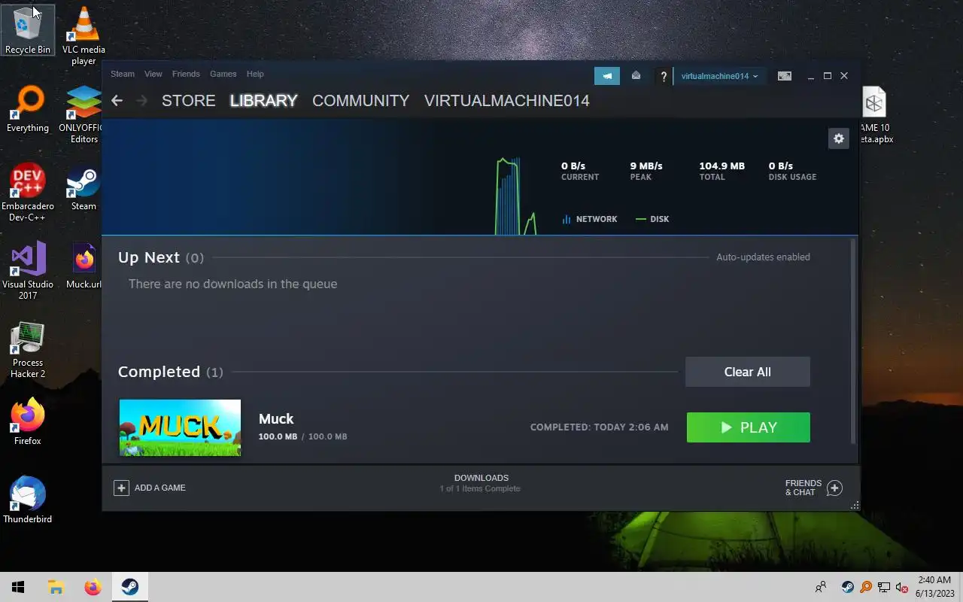Open the Steam menu
963x602 pixels.
click(x=123, y=74)
